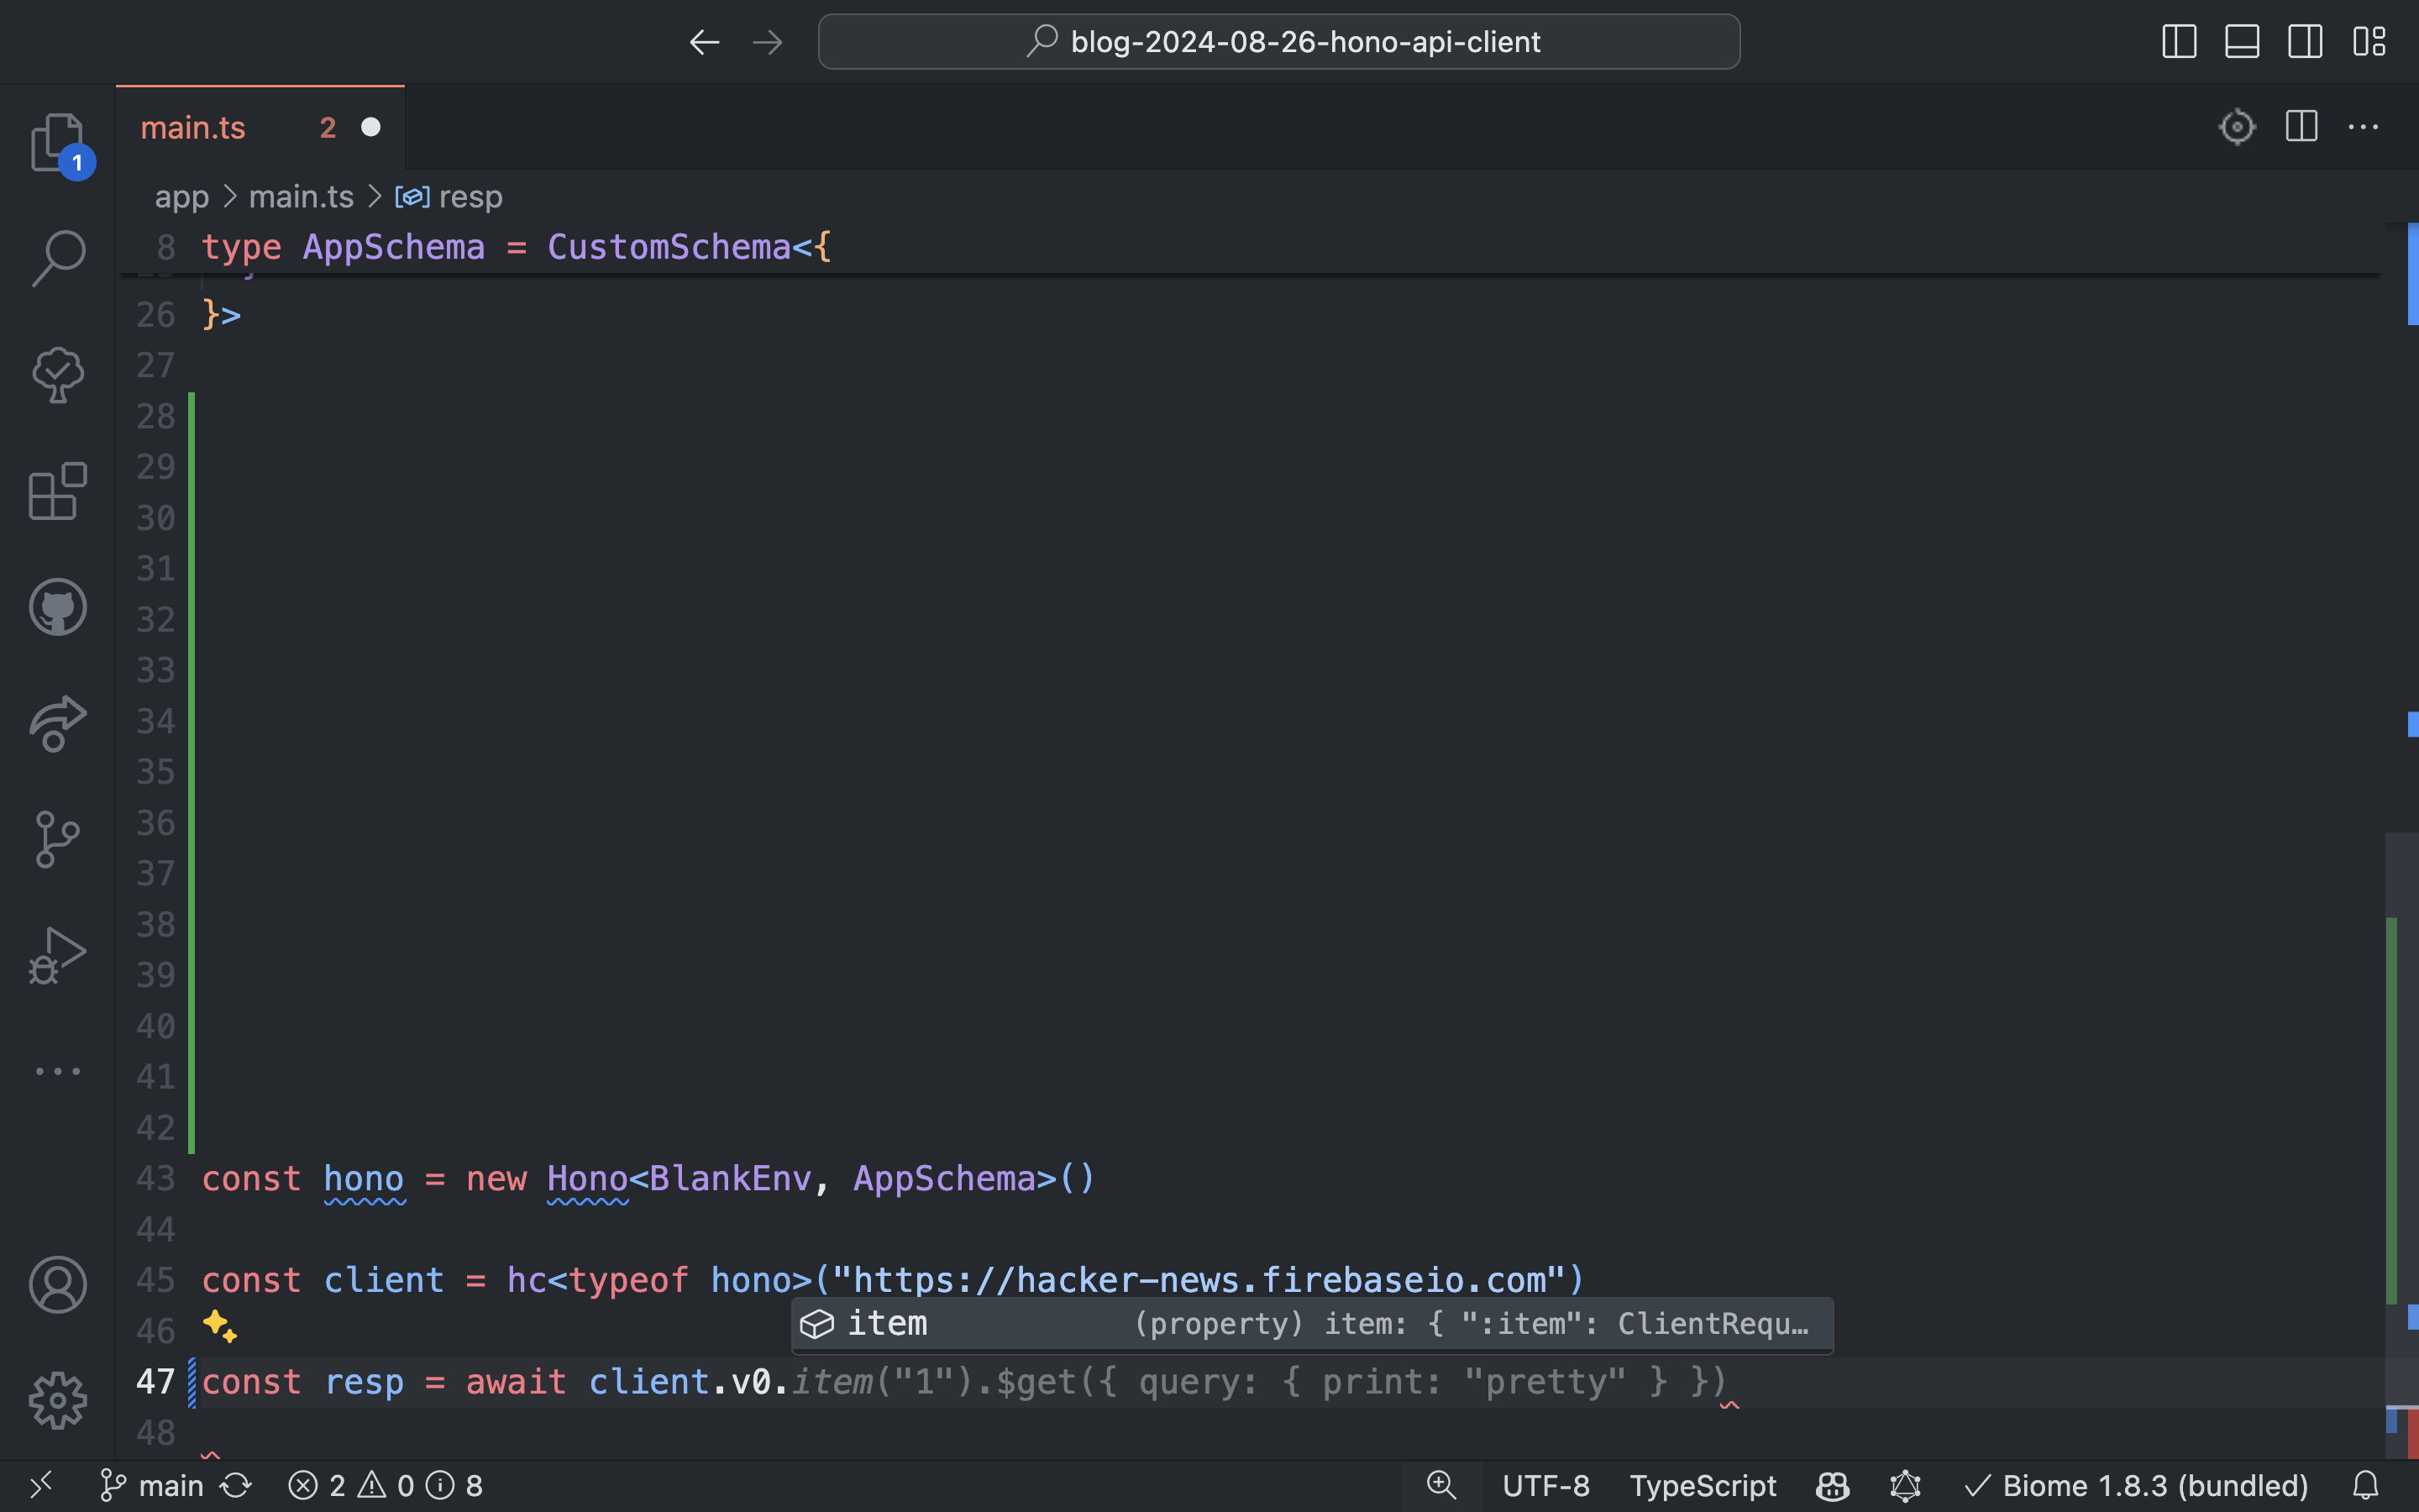Go forward with the right arrow
The width and height of the screenshot is (2419, 1512).
coord(768,42)
